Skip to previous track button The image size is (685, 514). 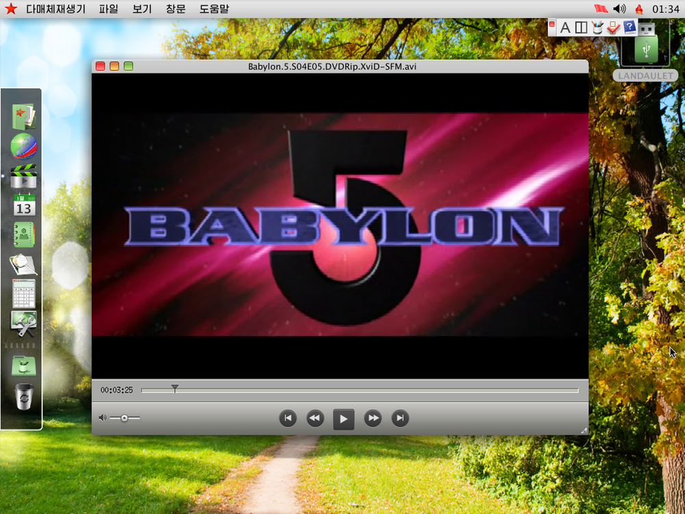288,418
